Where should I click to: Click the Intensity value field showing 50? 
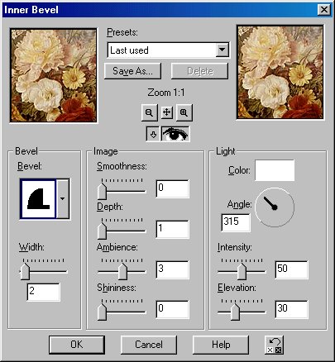(x=291, y=269)
